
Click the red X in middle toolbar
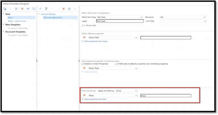[x=64, y=9]
